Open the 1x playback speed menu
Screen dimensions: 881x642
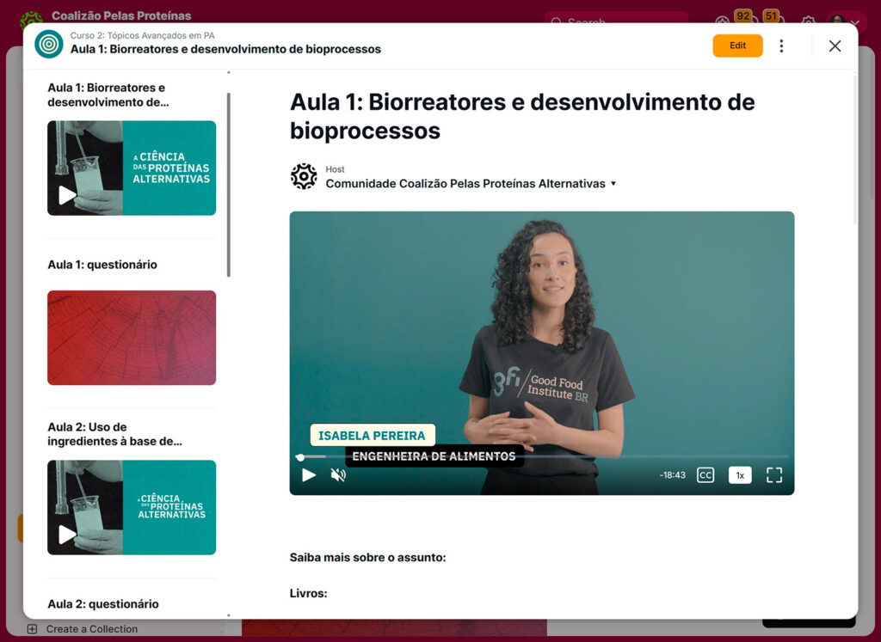pyautogui.click(x=740, y=475)
